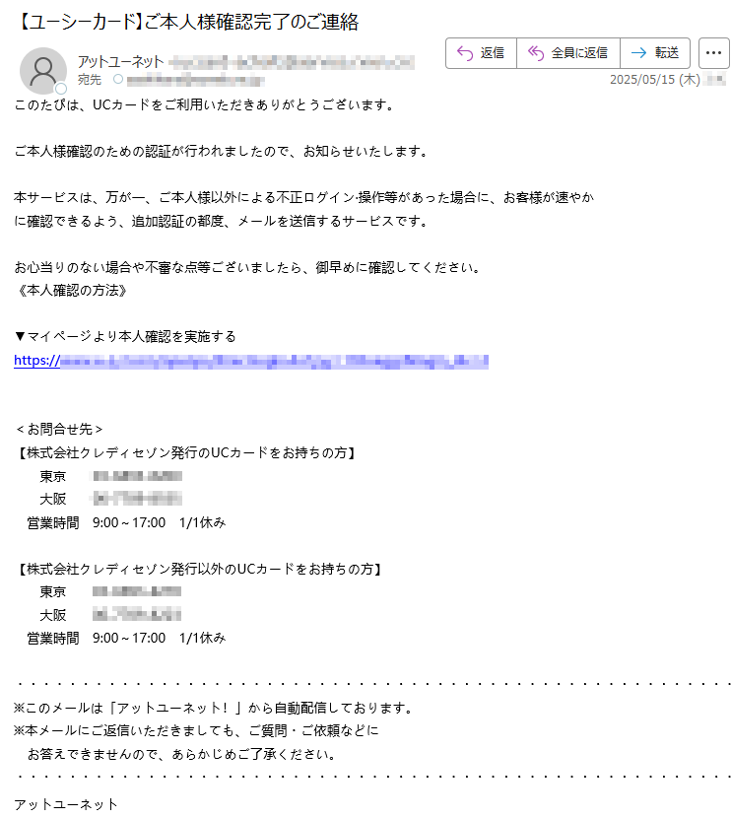Open the more actions ellipsis menu
This screenshot has width=731, height=819.
click(713, 53)
